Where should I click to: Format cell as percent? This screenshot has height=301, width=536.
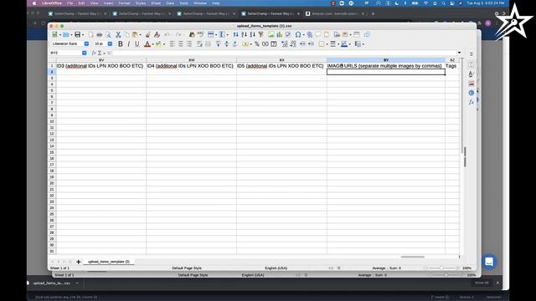[x=257, y=44]
